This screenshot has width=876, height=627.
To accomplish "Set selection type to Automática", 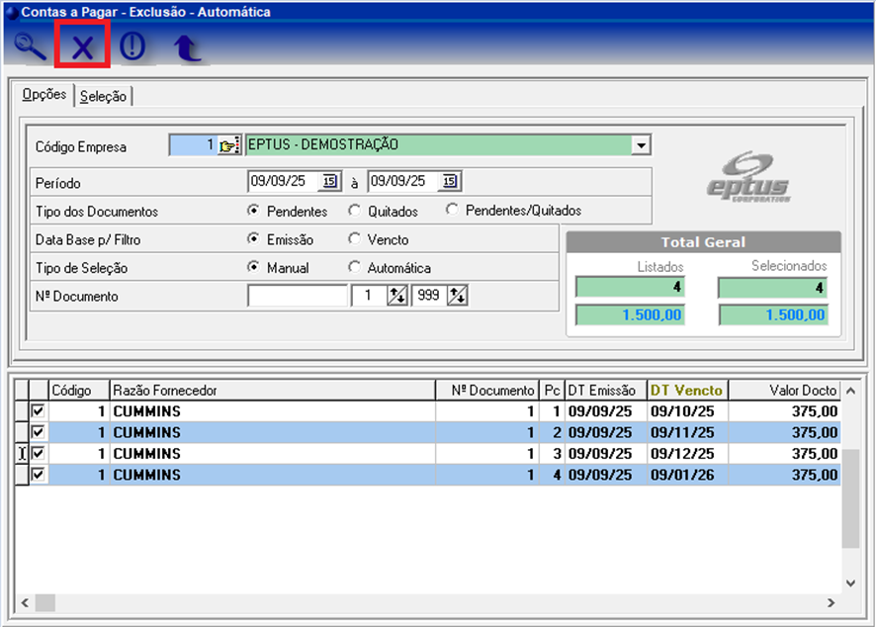I will pyautogui.click(x=355, y=268).
